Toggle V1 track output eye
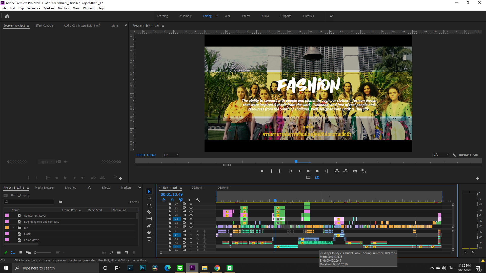This screenshot has width=486, height=273. [x=191, y=226]
